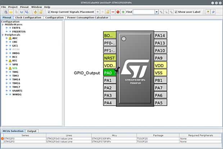Select the IWDG peripheral in the tree
The width and height of the screenshot is (223, 149).
pos(16,53)
